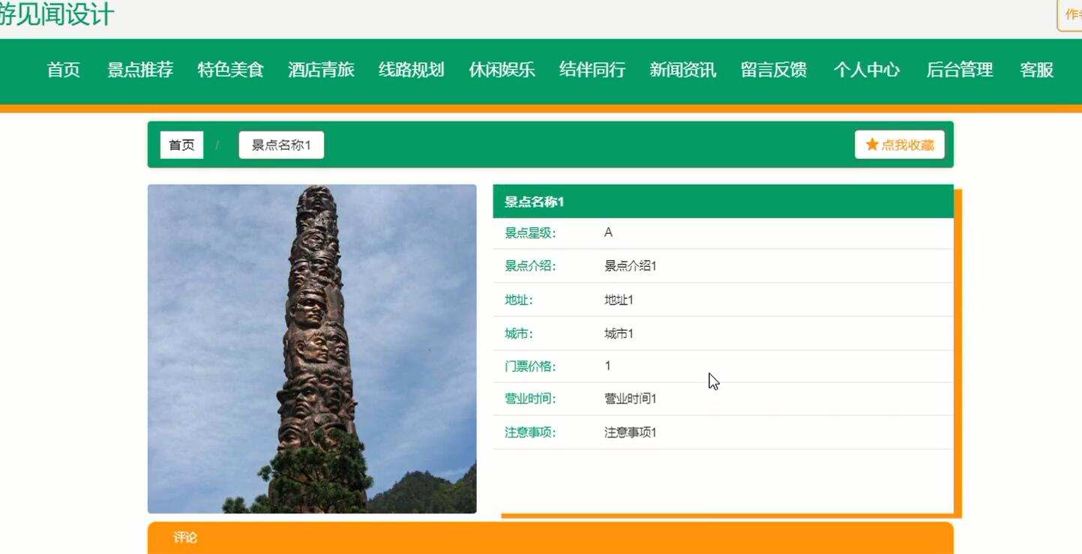This screenshot has height=554, width=1082.
Task: Open the 客服 customer service page
Action: 1036,70
